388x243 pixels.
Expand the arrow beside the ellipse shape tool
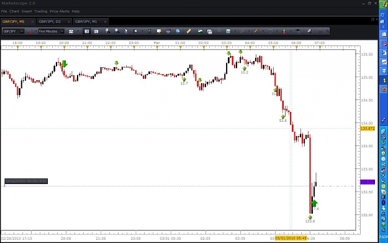coord(277,31)
